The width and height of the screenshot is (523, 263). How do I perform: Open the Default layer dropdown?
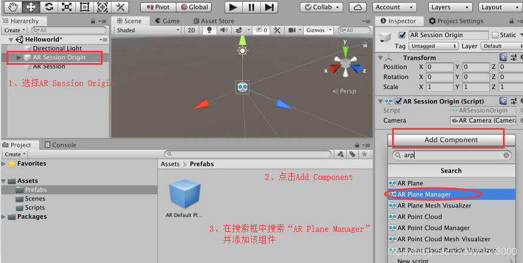point(502,46)
